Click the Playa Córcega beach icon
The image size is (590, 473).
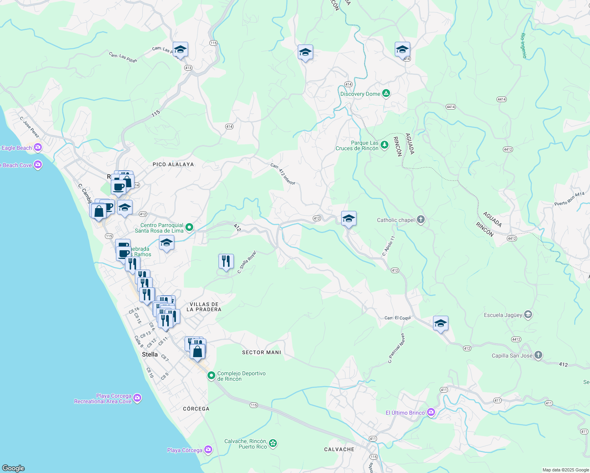[x=208, y=450]
